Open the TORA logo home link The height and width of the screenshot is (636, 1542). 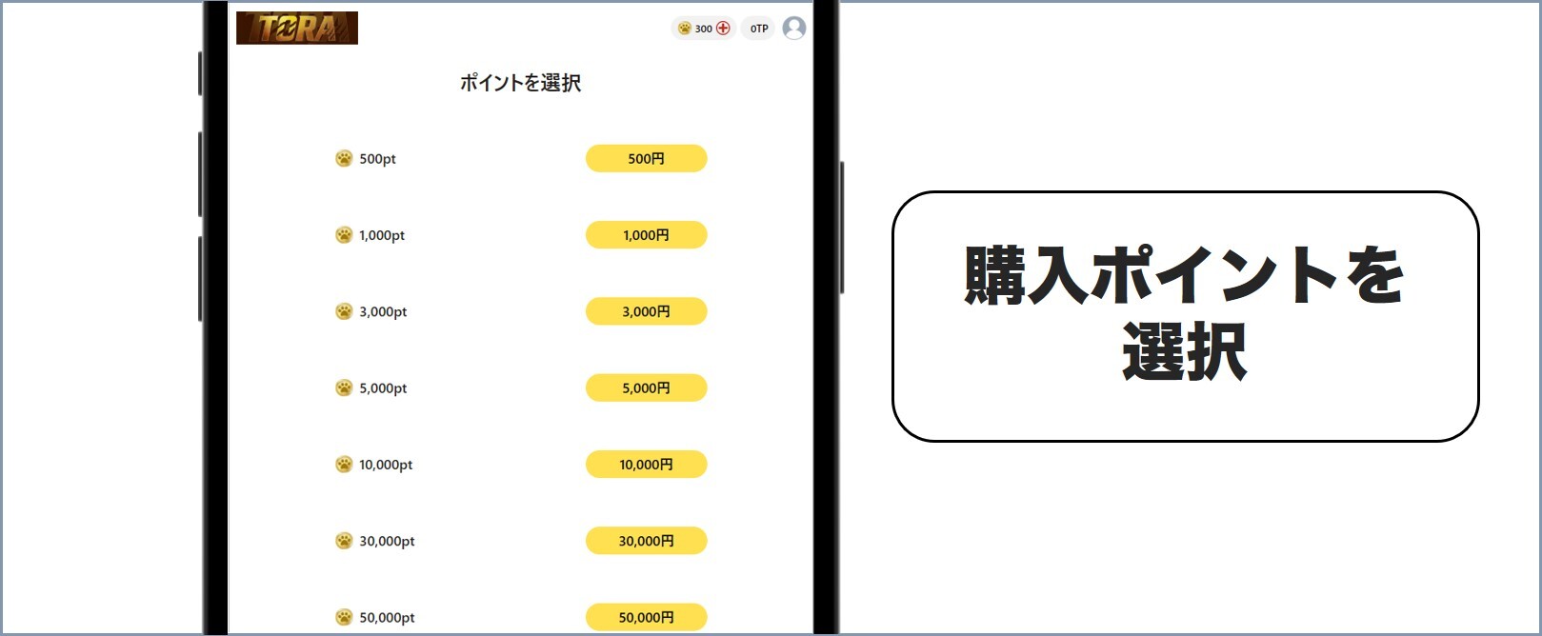(x=297, y=28)
